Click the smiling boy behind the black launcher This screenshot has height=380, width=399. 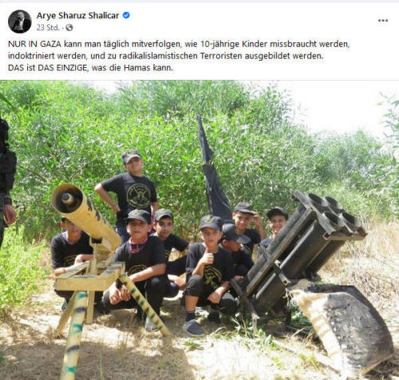pyautogui.click(x=277, y=222)
